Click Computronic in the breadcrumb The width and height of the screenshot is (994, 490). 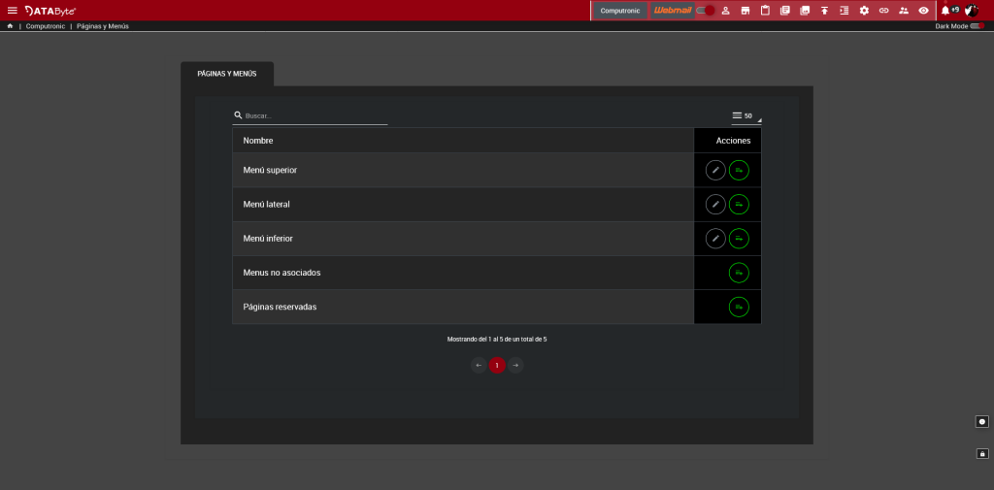click(45, 26)
